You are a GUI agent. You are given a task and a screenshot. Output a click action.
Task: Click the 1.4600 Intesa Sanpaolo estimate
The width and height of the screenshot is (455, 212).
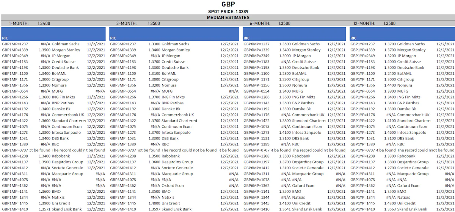[390, 133]
